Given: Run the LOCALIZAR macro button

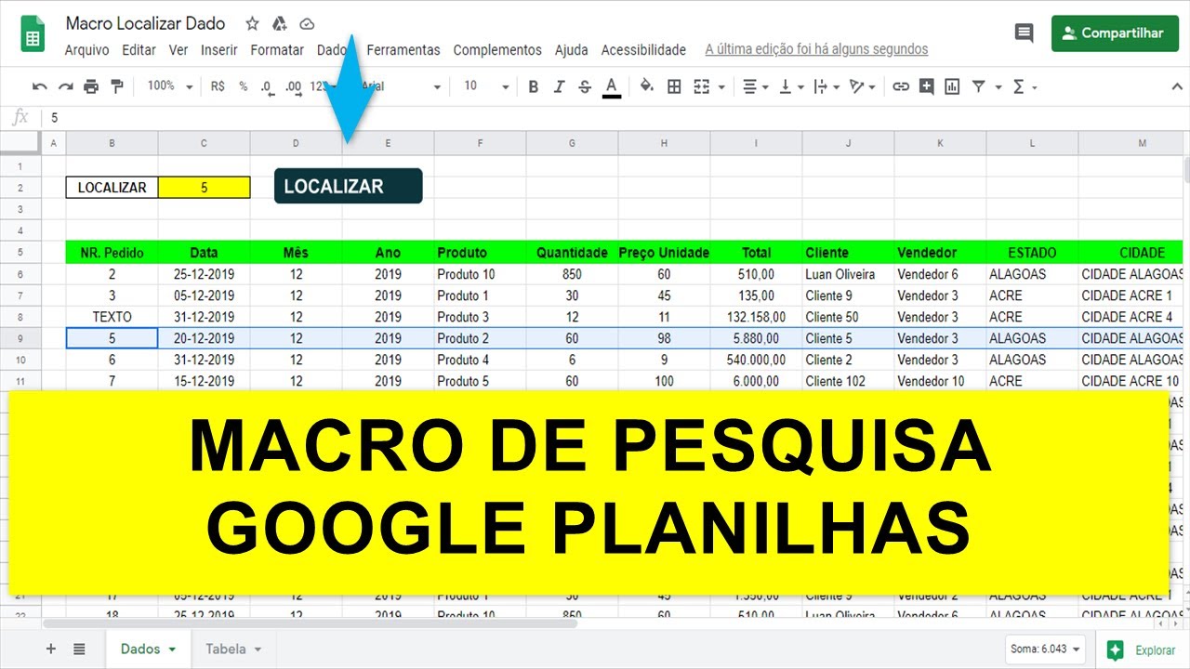Looking at the screenshot, I should tap(348, 186).
